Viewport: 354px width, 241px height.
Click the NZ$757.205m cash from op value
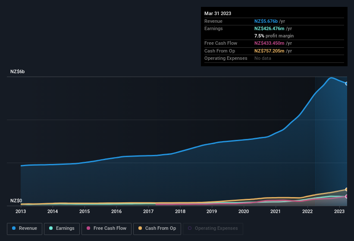pos(269,51)
